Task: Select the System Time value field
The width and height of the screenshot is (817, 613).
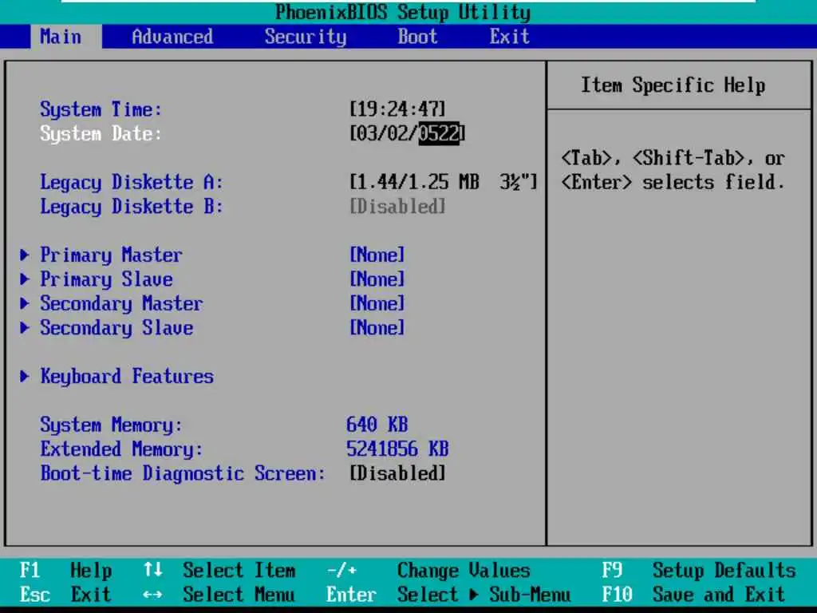Action: (x=397, y=109)
